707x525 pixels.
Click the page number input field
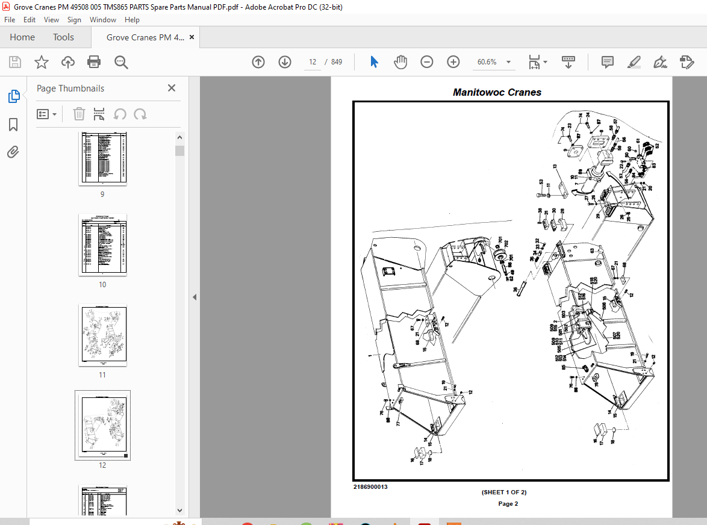pyautogui.click(x=313, y=62)
